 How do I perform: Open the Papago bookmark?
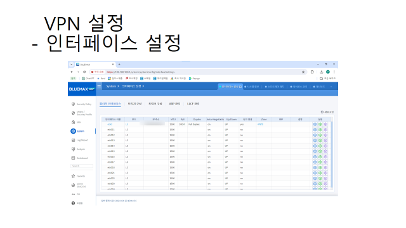[x=195, y=79]
